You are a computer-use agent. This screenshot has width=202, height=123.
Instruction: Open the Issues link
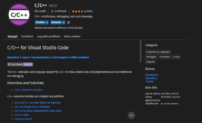coord(25,58)
